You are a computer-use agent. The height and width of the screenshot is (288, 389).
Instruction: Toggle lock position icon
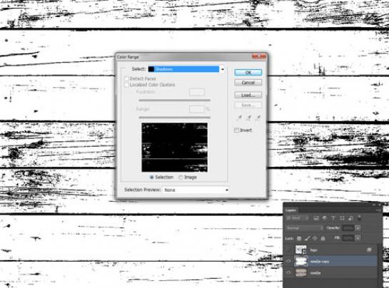(315, 238)
